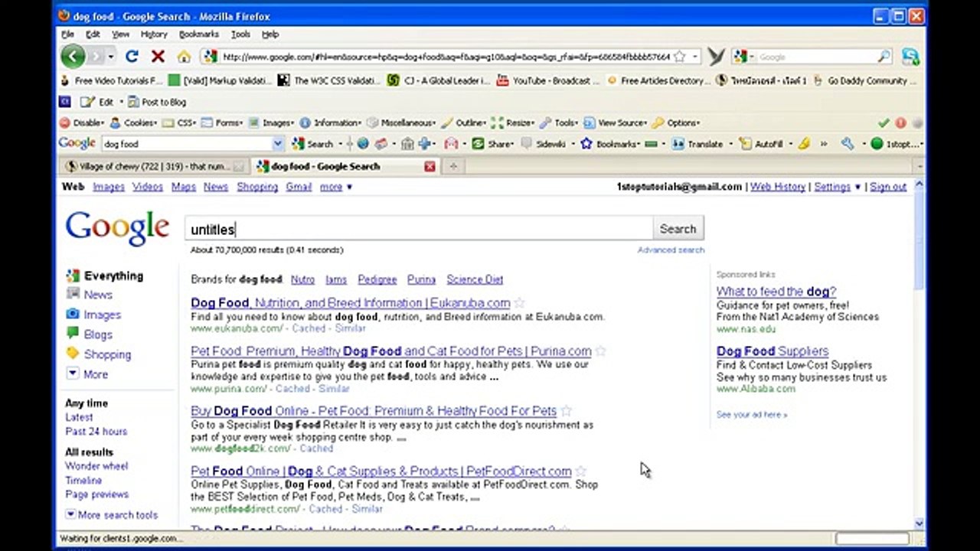Open Web Developer Images menu
Viewport: 980px width, 551px height.
coord(273,122)
